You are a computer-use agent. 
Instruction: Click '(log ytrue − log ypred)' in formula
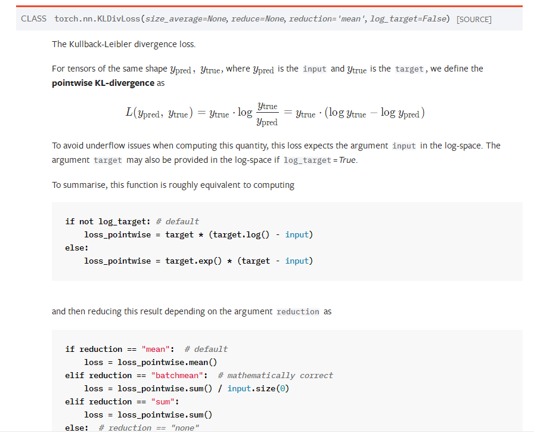coord(375,113)
